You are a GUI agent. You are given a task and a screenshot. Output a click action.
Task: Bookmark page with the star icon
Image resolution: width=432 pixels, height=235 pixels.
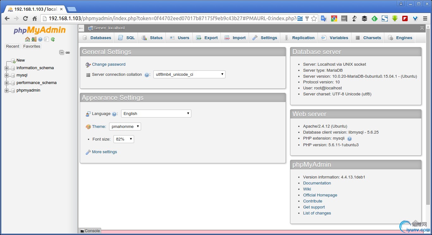click(314, 19)
